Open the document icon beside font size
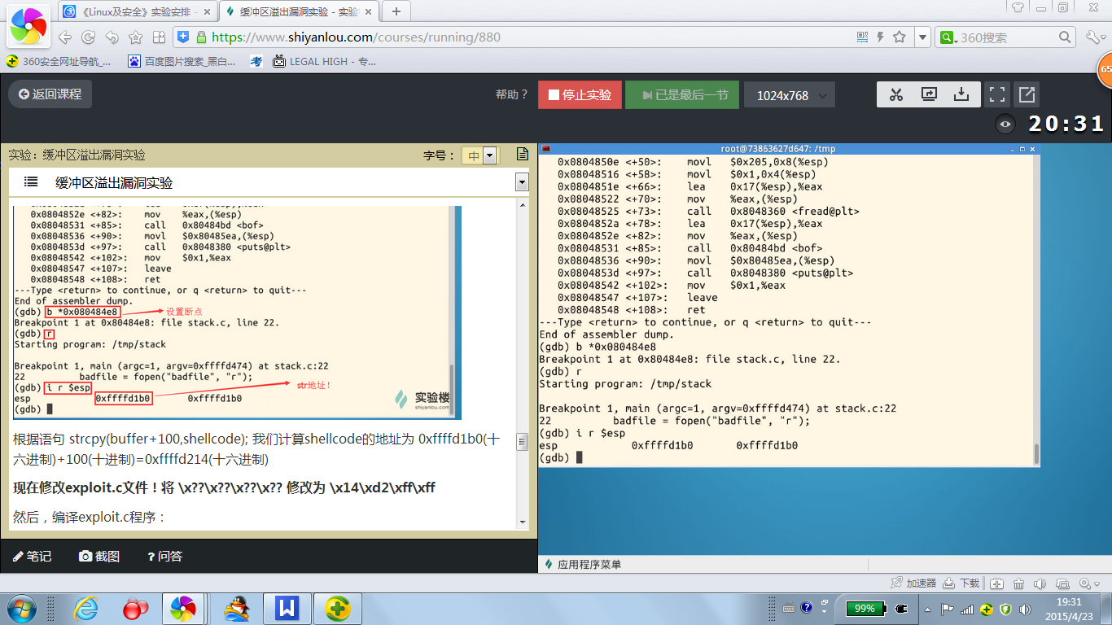Viewport: 1112px width, 625px height. point(523,155)
